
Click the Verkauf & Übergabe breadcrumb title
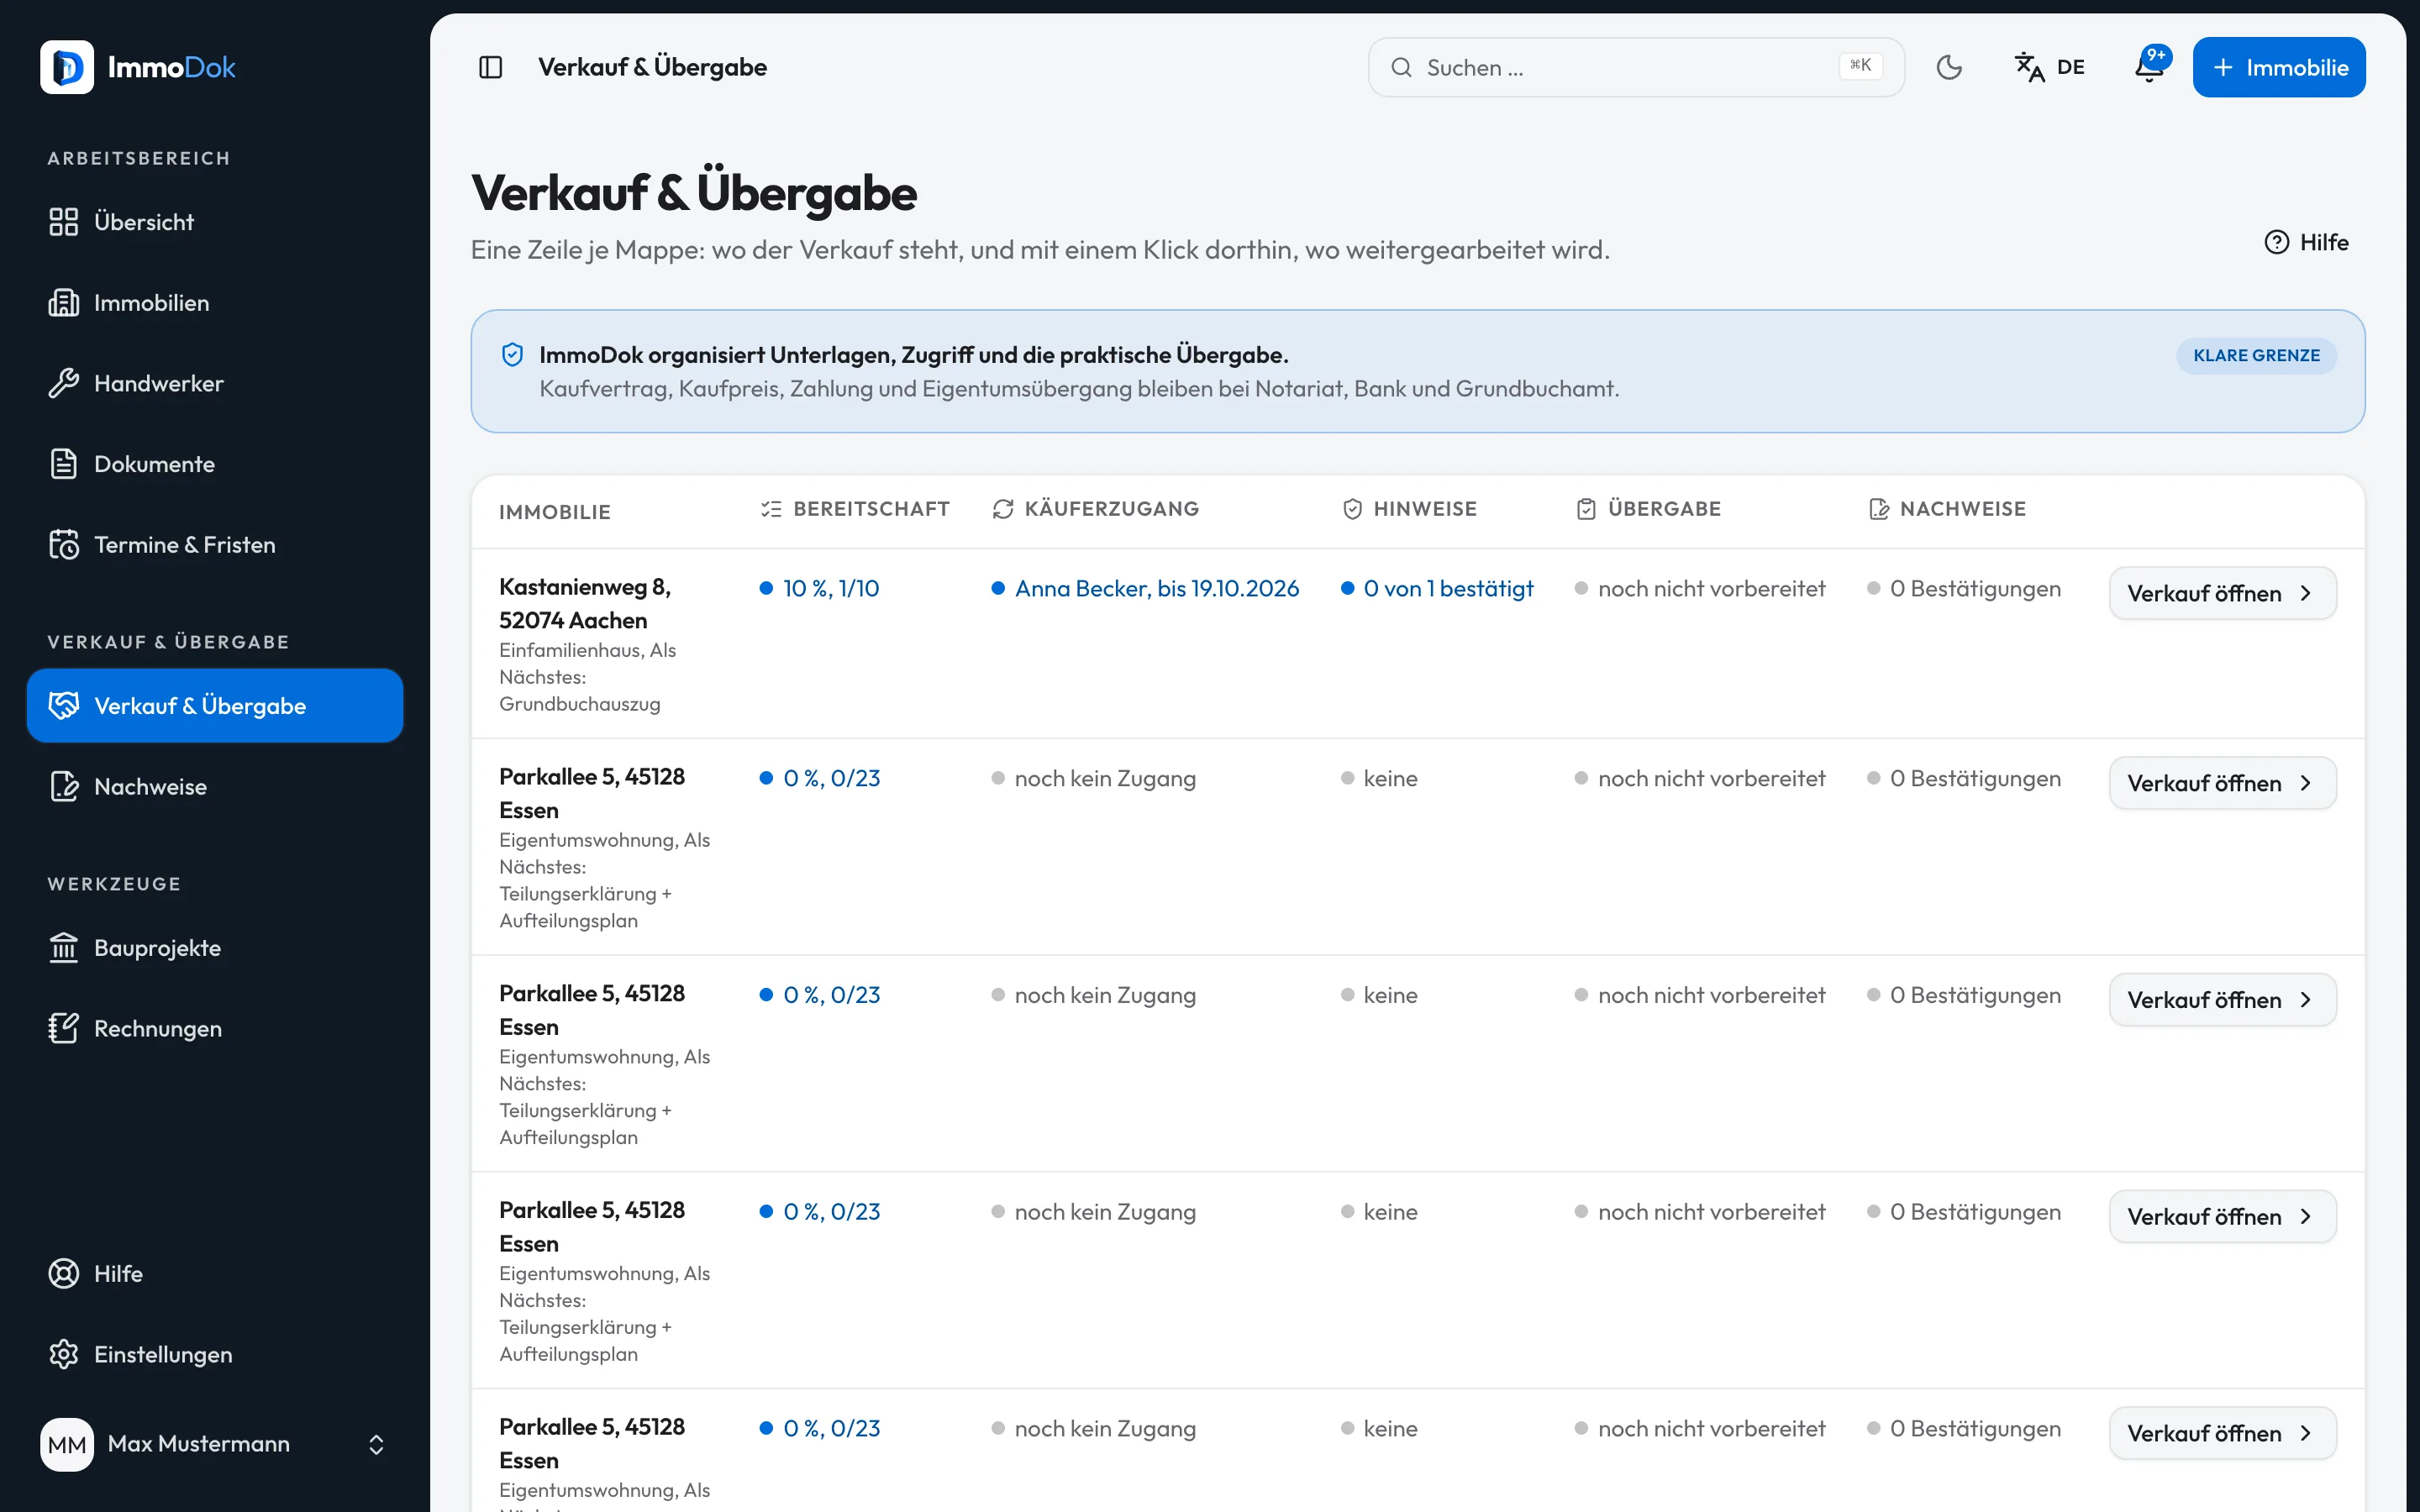(x=652, y=67)
